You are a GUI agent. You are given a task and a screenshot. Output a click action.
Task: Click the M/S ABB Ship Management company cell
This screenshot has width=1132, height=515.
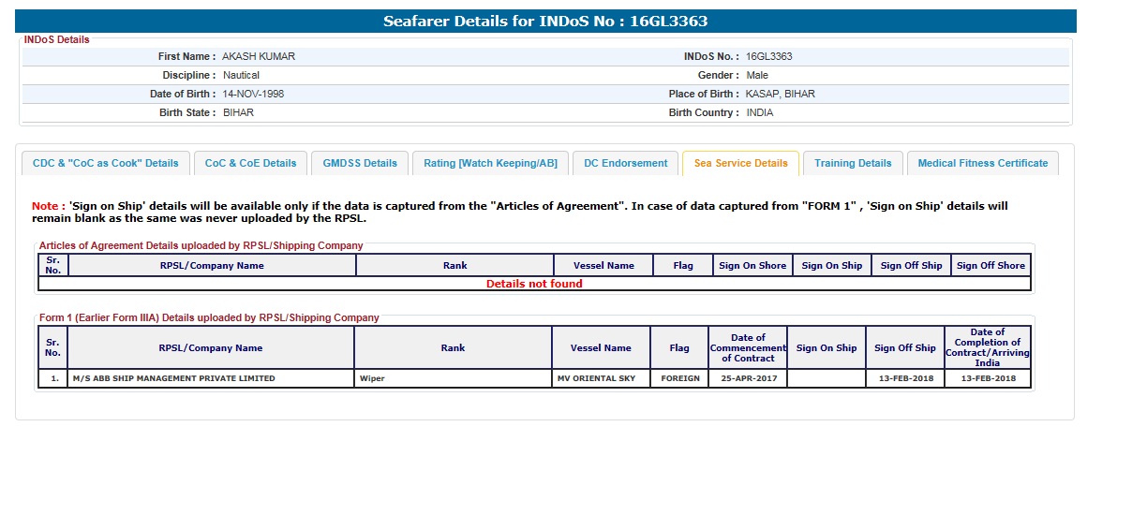(x=174, y=378)
